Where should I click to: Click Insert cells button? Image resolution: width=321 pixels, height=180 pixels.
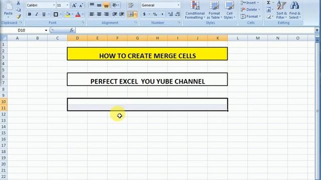pyautogui.click(x=250, y=3)
